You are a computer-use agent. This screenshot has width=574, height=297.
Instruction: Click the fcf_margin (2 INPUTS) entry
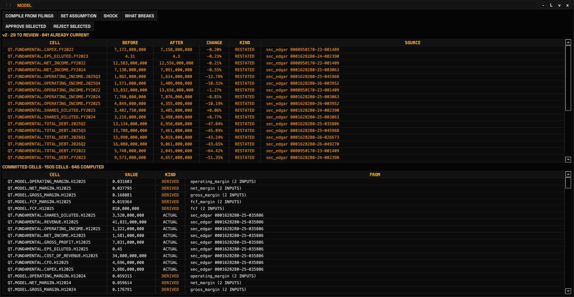point(216,202)
